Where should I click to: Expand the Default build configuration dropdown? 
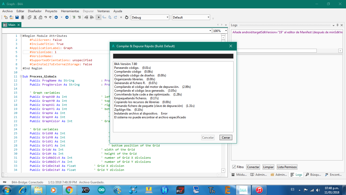coord(208,17)
